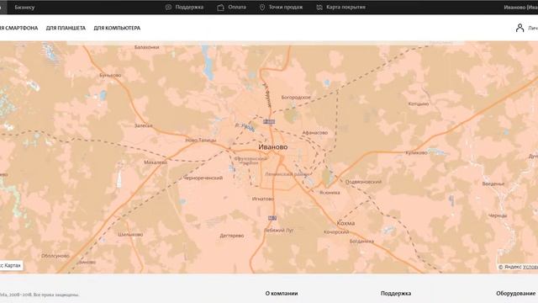This screenshot has height=303, width=538.
Task: Click the Афанасово label on the map
Action: pos(315,133)
